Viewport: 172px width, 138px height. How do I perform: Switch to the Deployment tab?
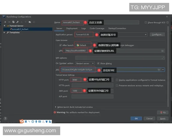click(x=72, y=28)
